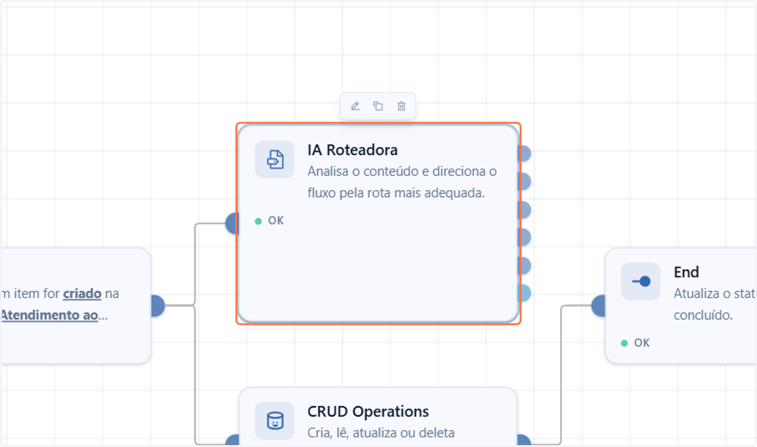This screenshot has height=447, width=757.
Task: Click the output port of CRUD Operations node
Action: (x=524, y=441)
